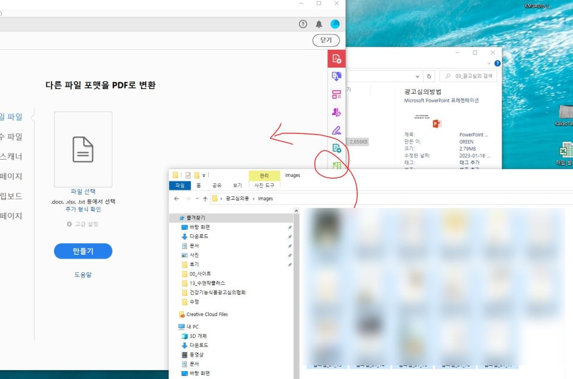This screenshot has width=573, height=379.
Task: Select 스캐너 in Acrobat source list
Action: pyautogui.click(x=11, y=157)
